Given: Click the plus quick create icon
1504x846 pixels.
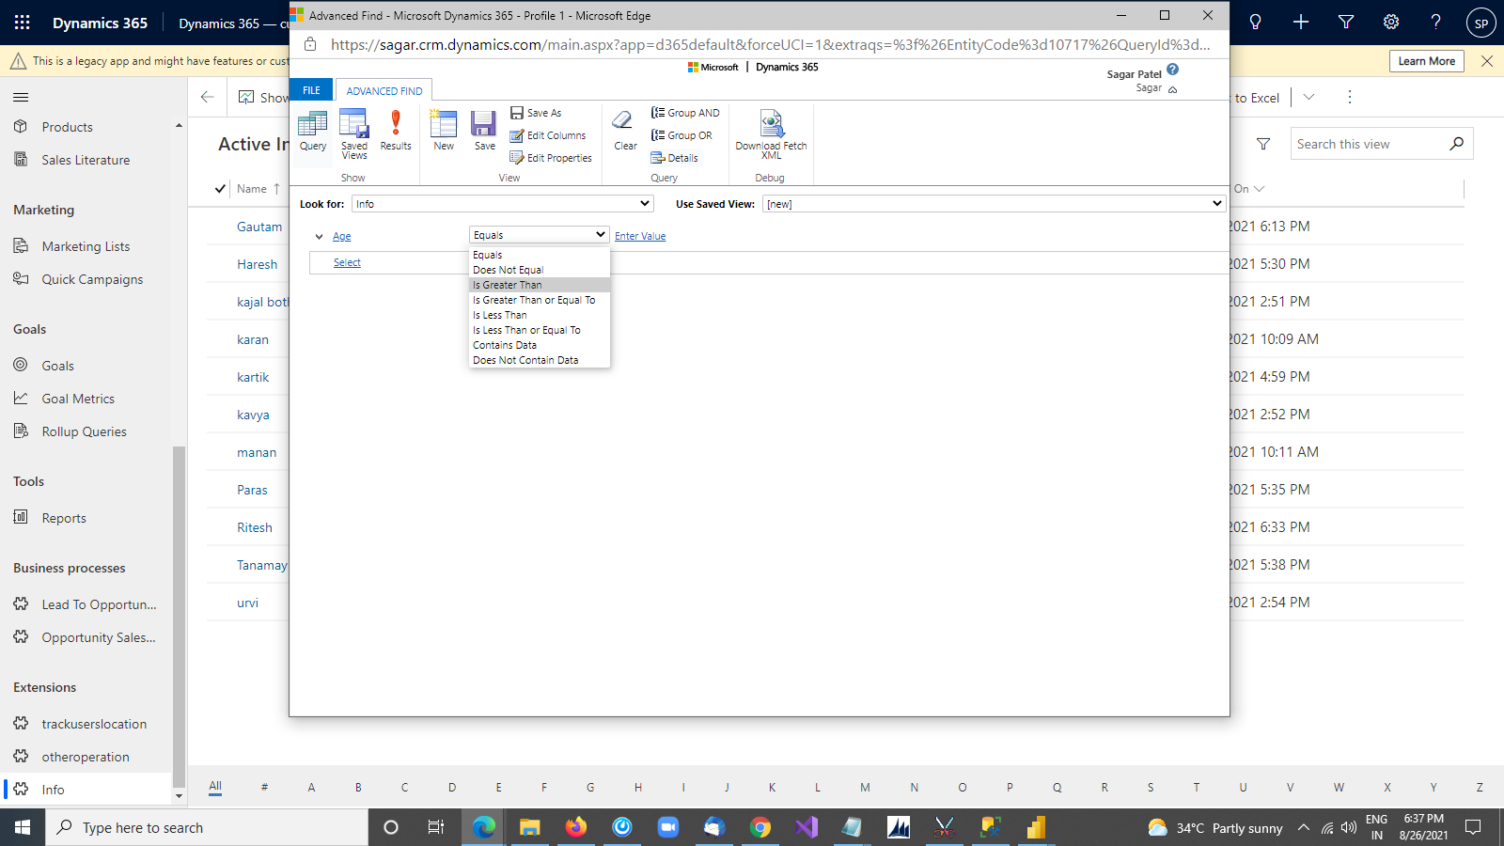Looking at the screenshot, I should (1301, 23).
